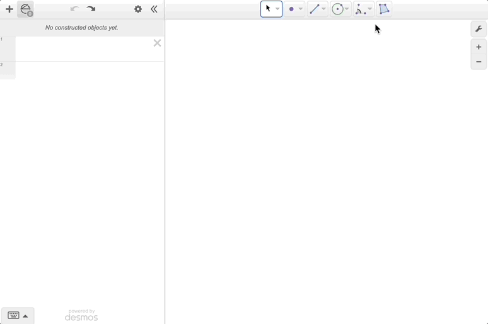Expand the Line tool dropdown arrow
The image size is (488, 324).
click(324, 9)
